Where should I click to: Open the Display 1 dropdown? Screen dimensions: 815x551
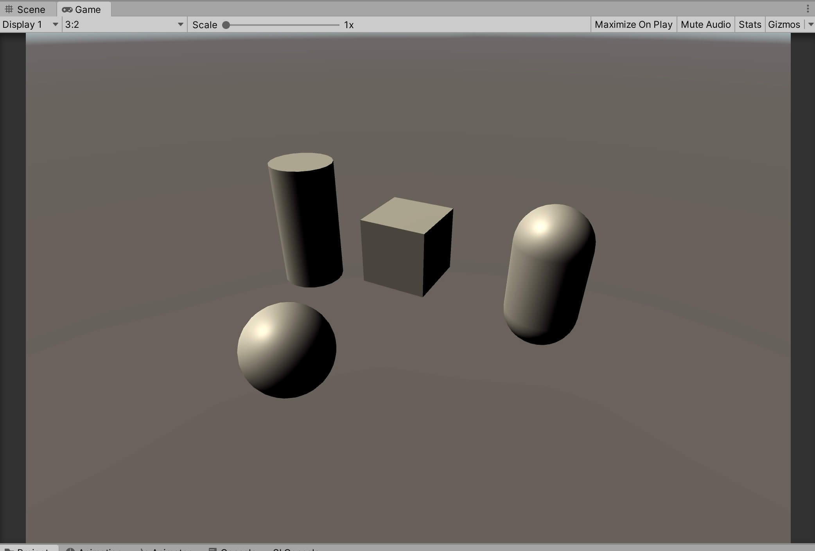point(31,25)
